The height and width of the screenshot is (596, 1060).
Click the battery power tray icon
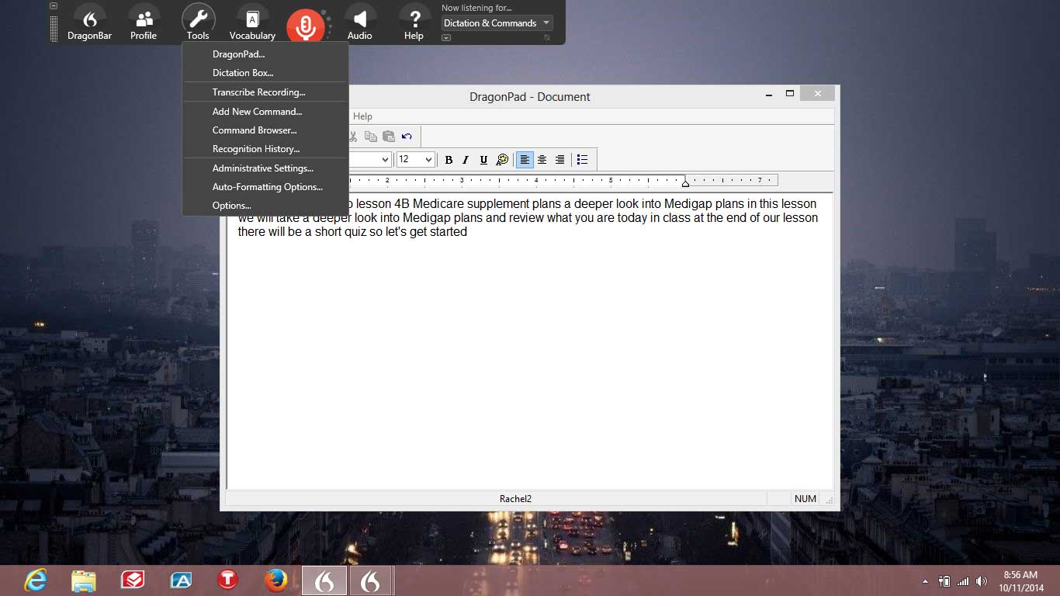click(944, 581)
